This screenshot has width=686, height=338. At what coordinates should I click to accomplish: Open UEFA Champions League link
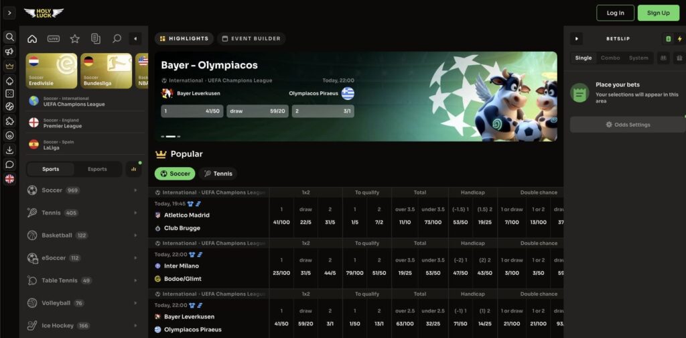point(85,101)
